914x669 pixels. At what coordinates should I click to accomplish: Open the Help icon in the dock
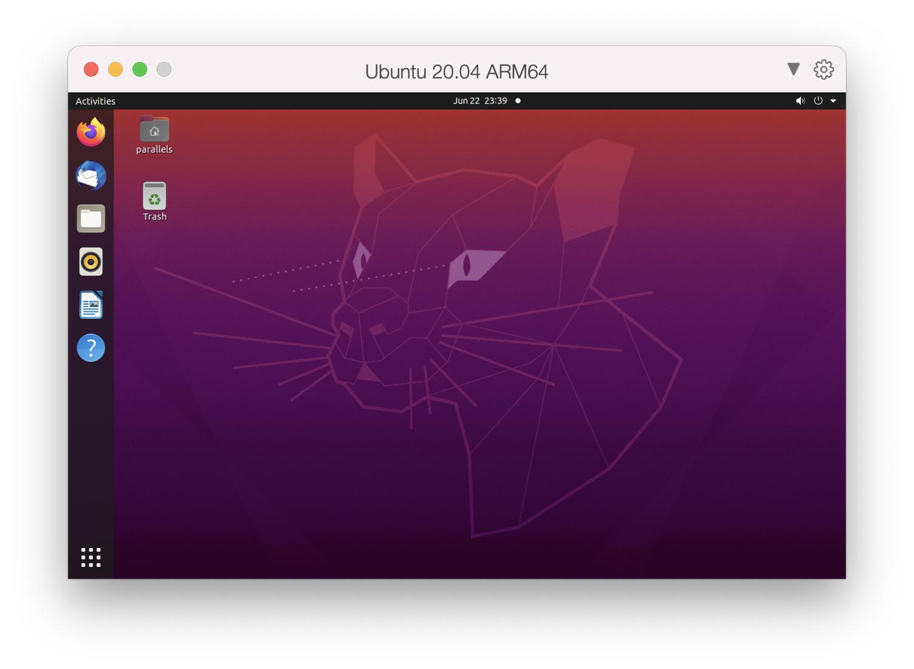point(91,348)
